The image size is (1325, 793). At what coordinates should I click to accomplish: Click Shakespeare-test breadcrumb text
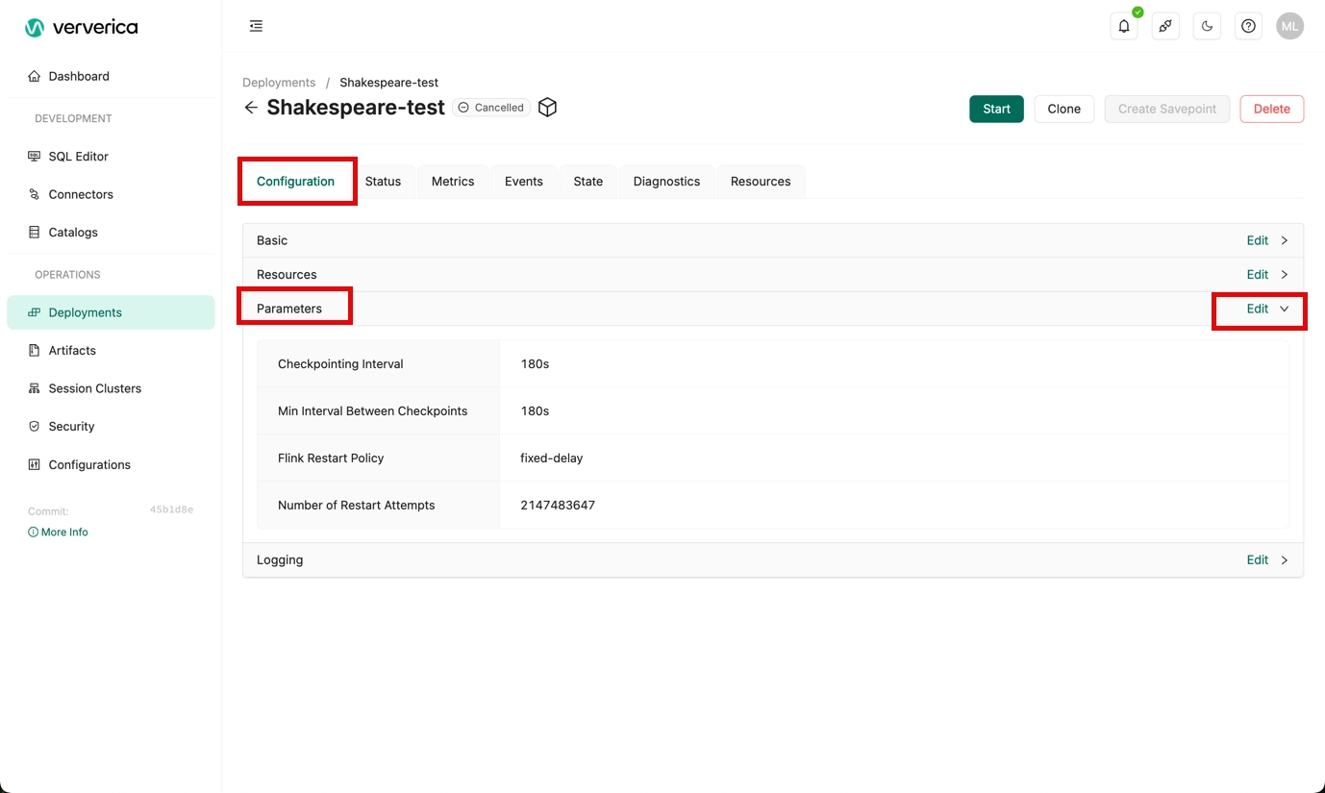(x=388, y=83)
